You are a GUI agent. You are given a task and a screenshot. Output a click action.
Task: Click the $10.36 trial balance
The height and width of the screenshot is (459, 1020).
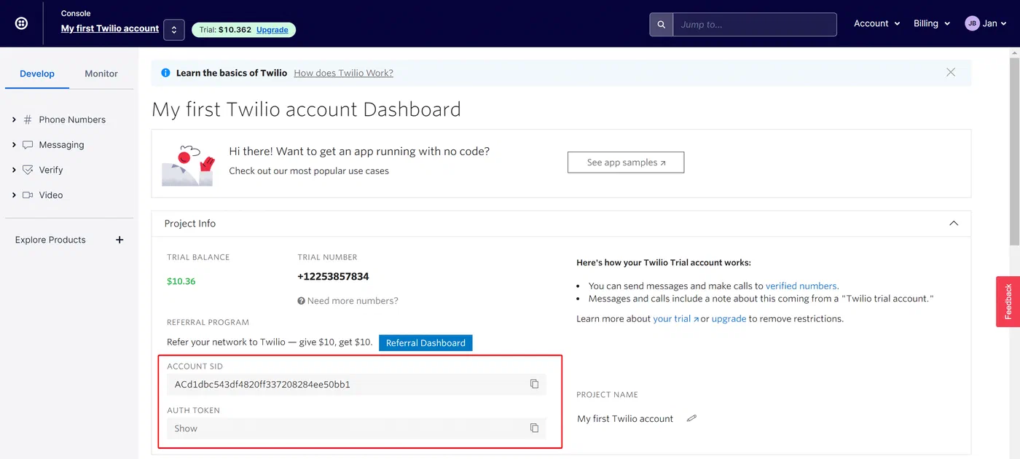point(181,281)
